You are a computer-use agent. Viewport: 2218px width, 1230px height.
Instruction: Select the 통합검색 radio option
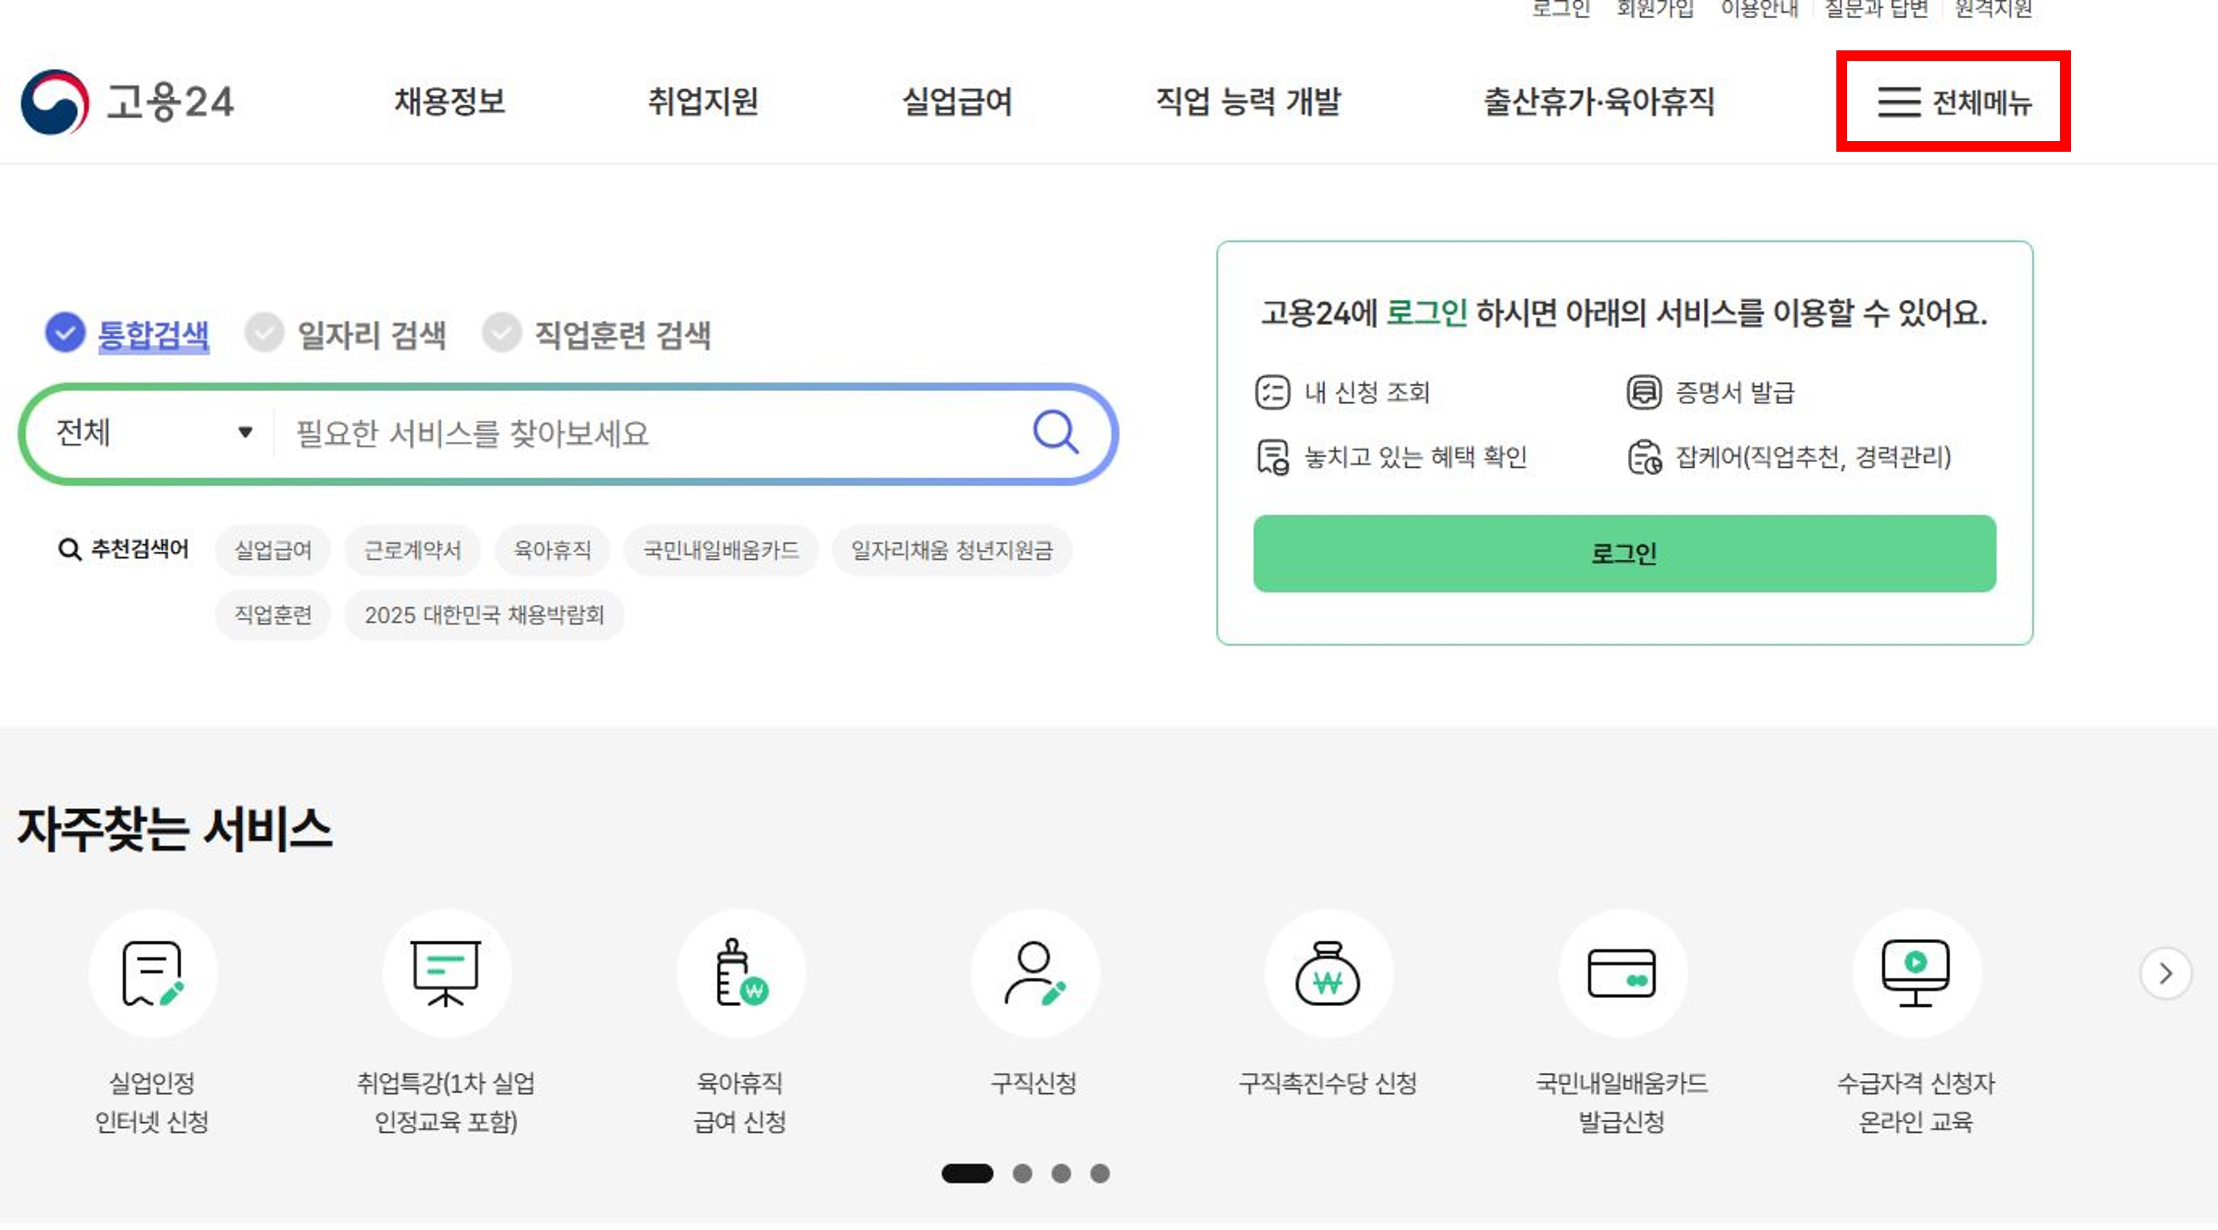[66, 333]
